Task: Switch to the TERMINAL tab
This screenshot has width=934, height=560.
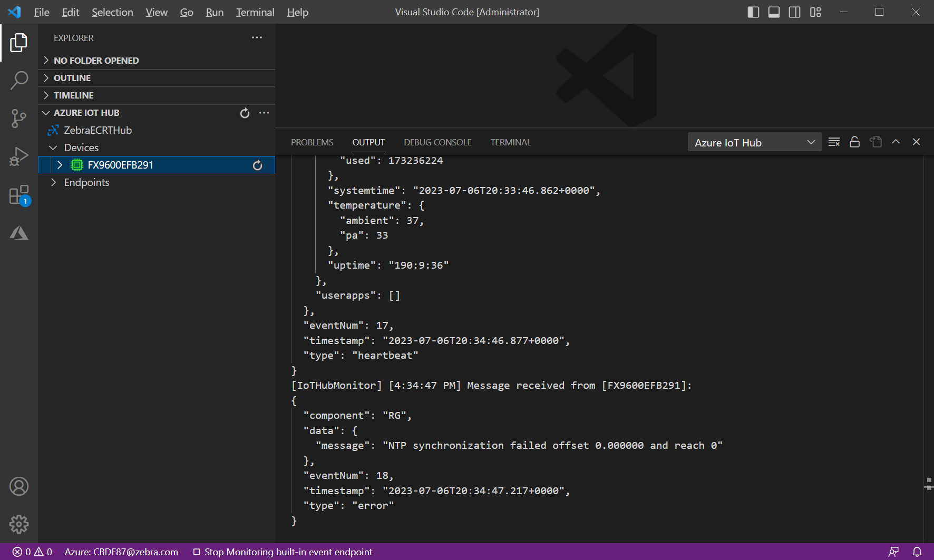Action: click(x=511, y=142)
